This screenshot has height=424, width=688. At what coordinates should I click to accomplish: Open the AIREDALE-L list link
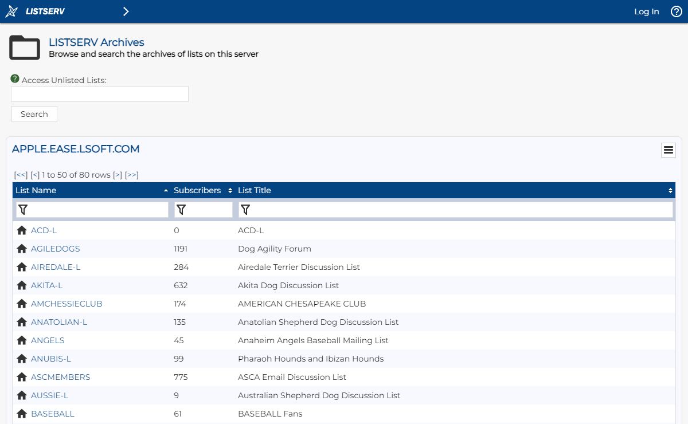56,267
